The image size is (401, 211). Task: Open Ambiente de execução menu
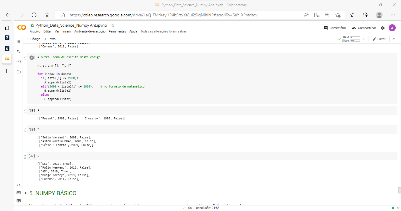[x=90, y=31]
